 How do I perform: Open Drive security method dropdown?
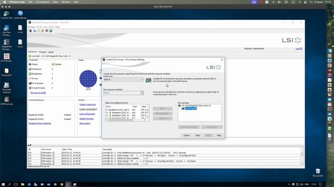pyautogui.click(x=124, y=93)
